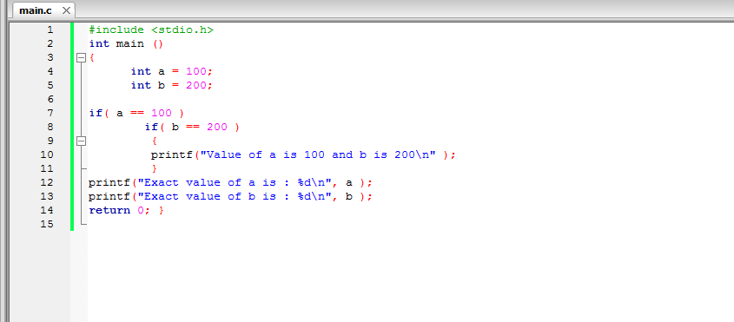
Task: Click the 'int a = 100;' statement
Action: [x=172, y=72]
